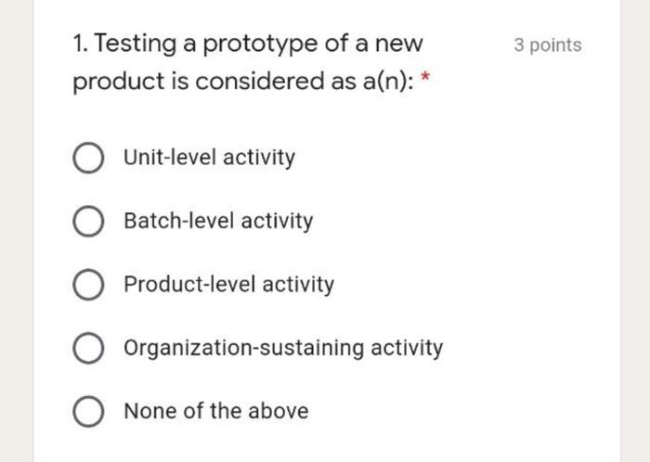The width and height of the screenshot is (650, 462).
Task: Click the word "points" beside the question
Action: 555,45
